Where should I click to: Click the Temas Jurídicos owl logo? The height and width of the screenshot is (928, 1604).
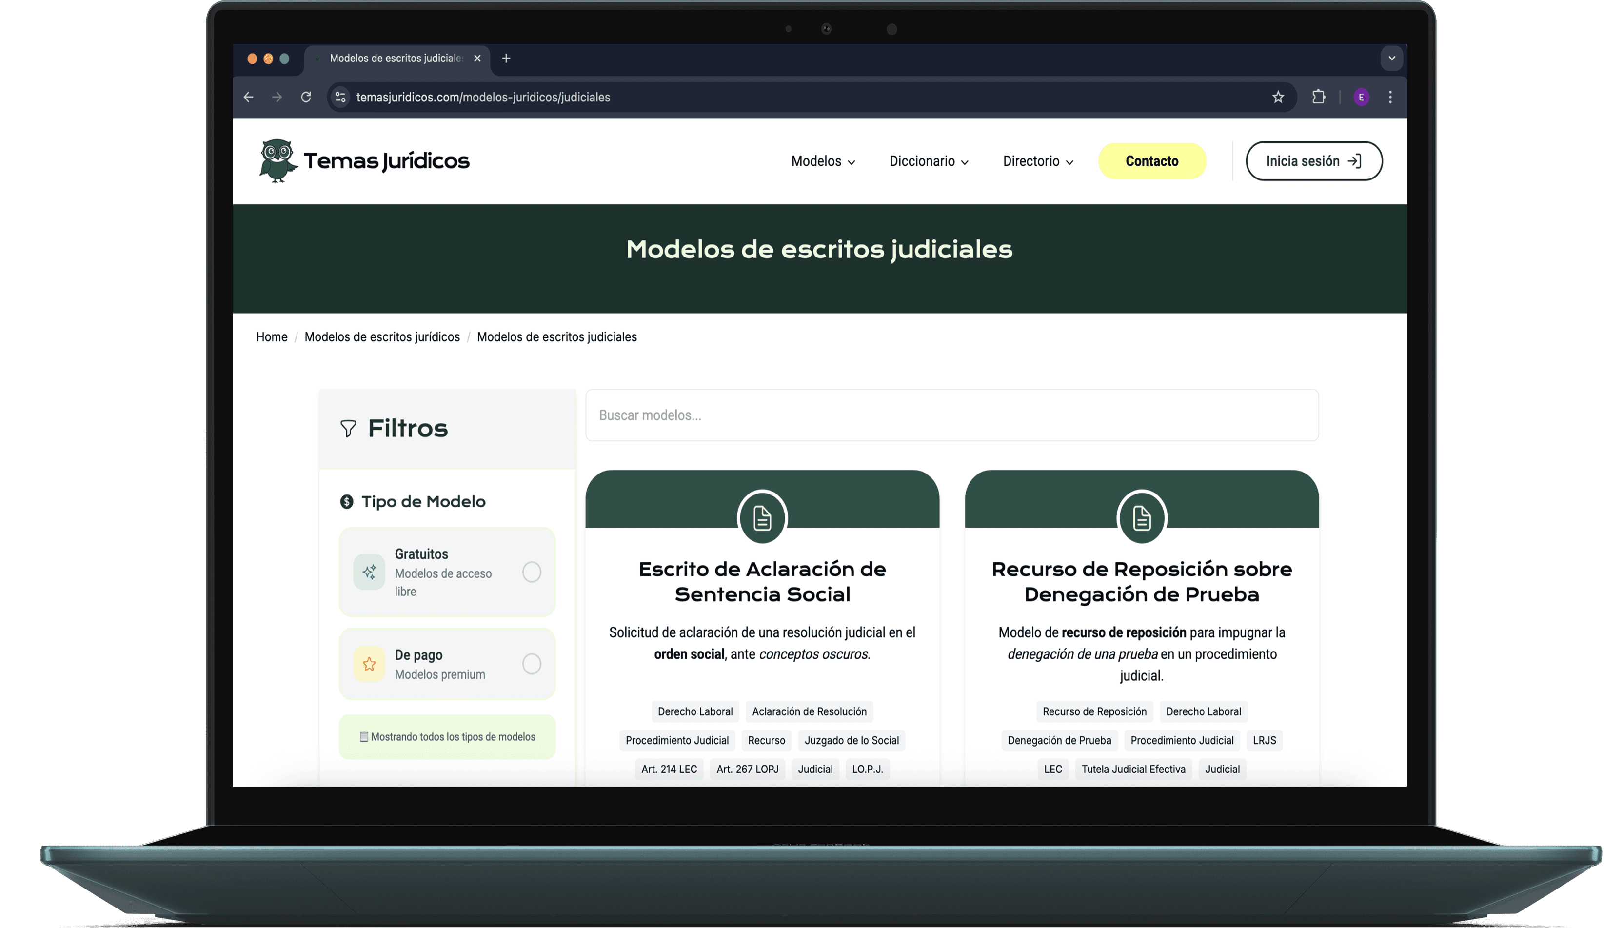click(278, 161)
